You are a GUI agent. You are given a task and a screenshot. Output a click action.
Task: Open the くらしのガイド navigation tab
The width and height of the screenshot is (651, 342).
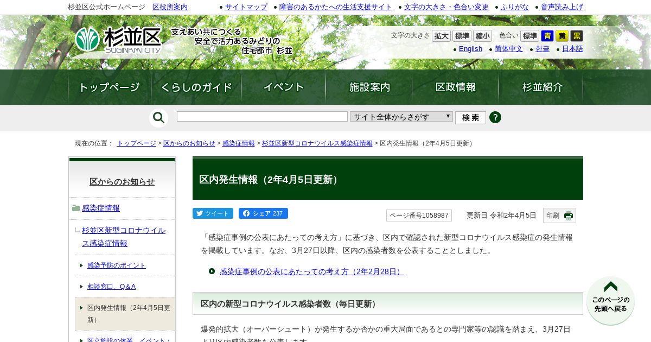click(196, 87)
